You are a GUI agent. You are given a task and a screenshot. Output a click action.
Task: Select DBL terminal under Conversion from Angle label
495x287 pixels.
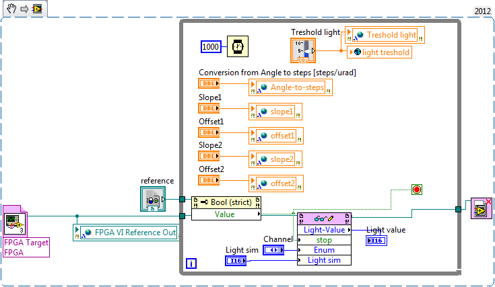(209, 83)
